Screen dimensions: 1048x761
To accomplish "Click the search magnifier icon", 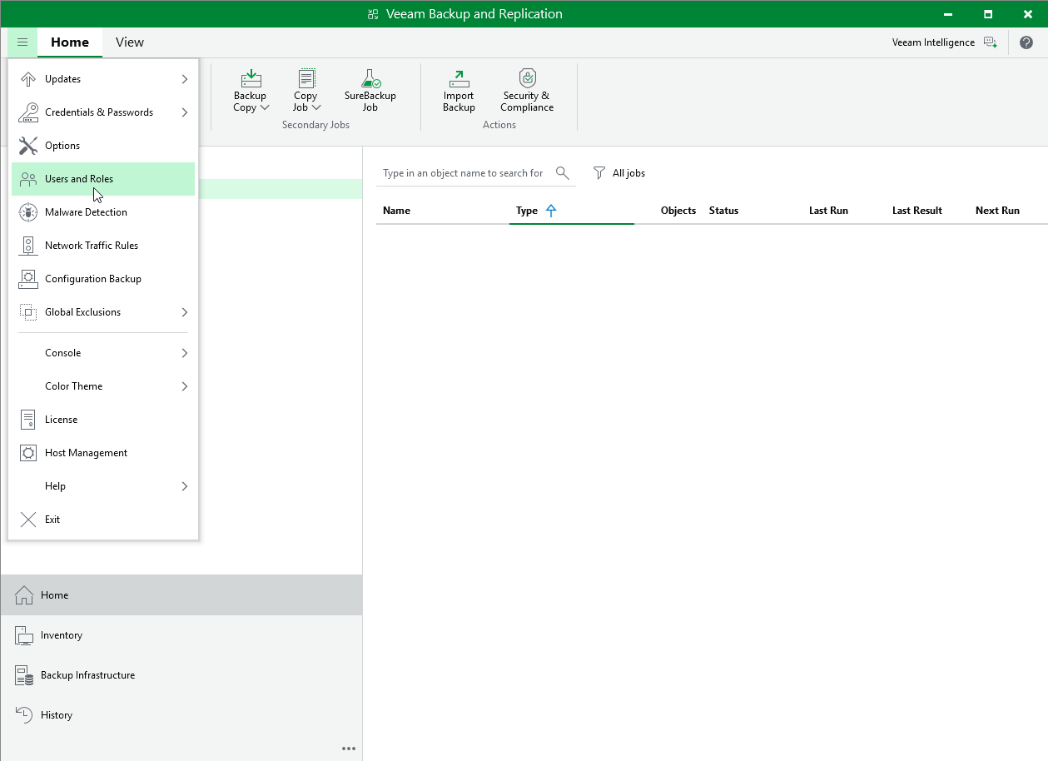I will point(563,173).
